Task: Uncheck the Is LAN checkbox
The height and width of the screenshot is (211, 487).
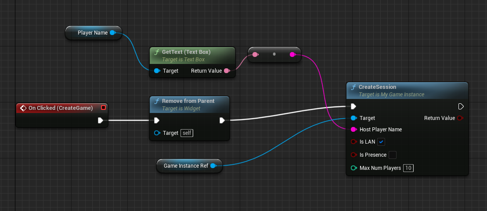Action: [x=382, y=142]
